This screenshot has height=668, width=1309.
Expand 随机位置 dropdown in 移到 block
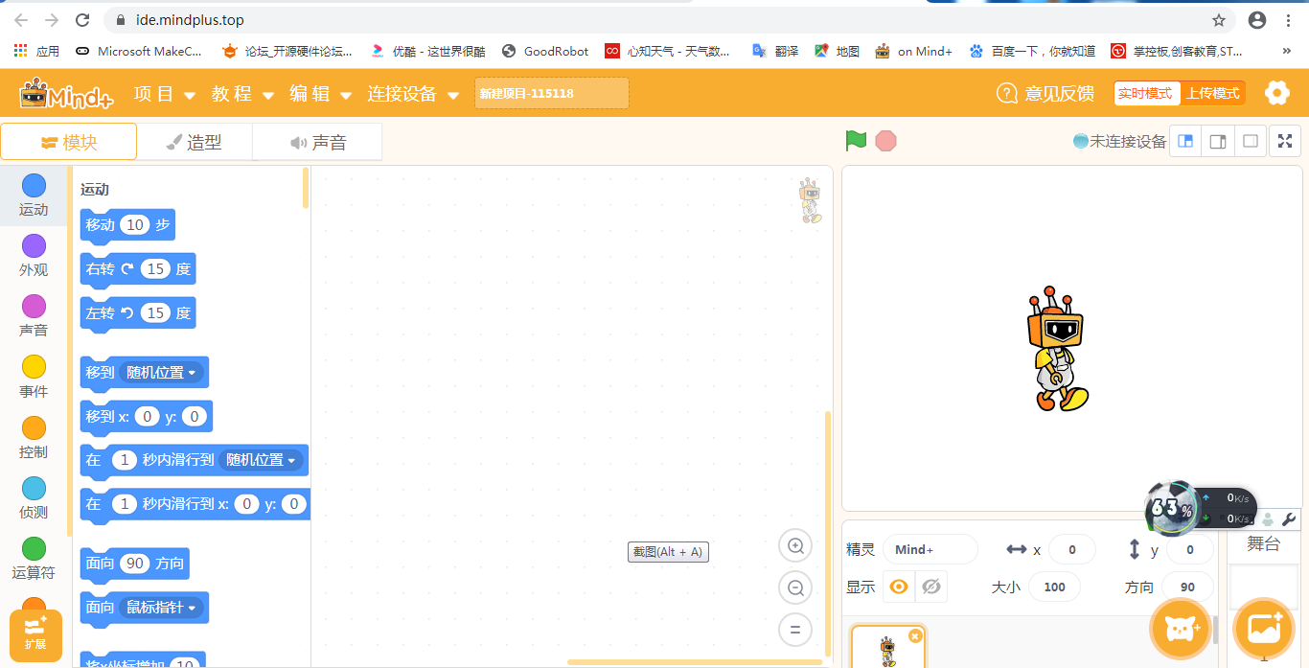click(x=162, y=373)
